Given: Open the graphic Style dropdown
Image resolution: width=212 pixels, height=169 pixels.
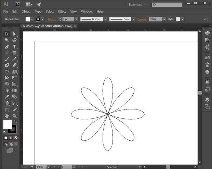Looking at the screenshot, I should [183, 19].
